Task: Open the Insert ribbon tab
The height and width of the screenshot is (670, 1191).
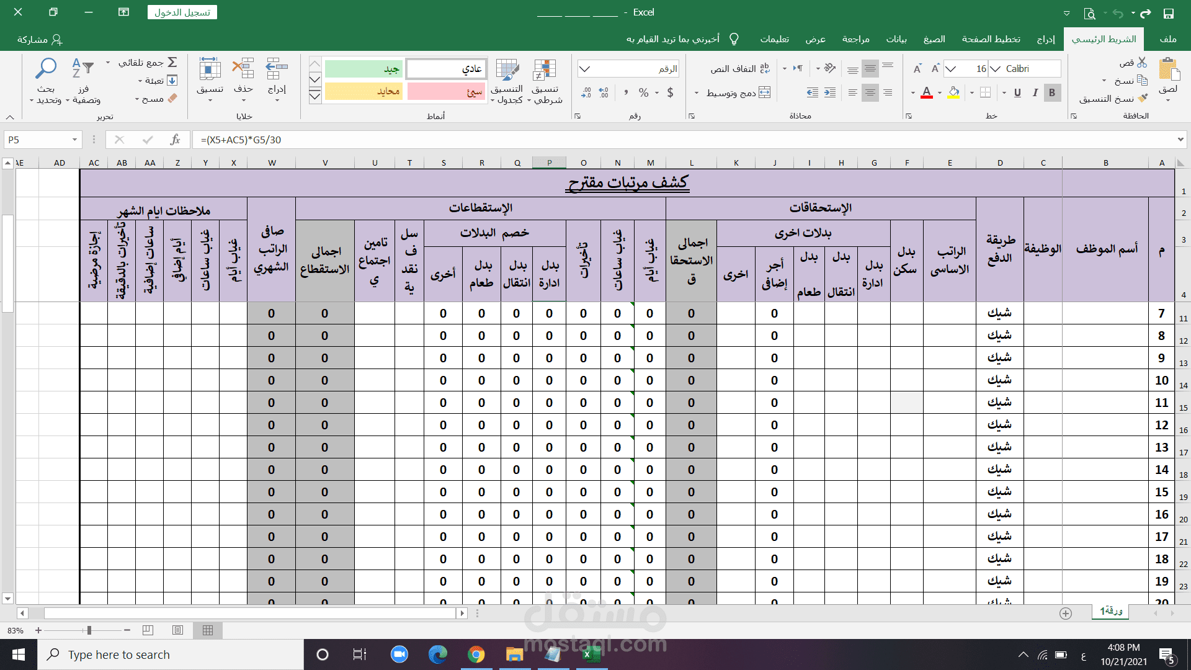Action: [1045, 39]
